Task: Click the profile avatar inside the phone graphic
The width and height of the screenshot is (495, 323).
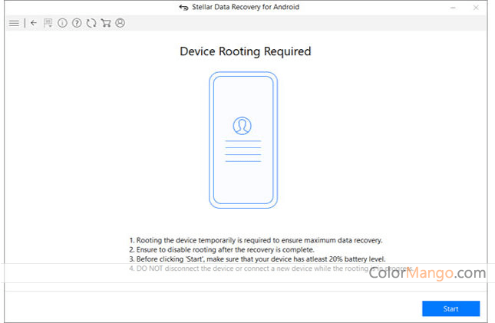Action: click(243, 126)
